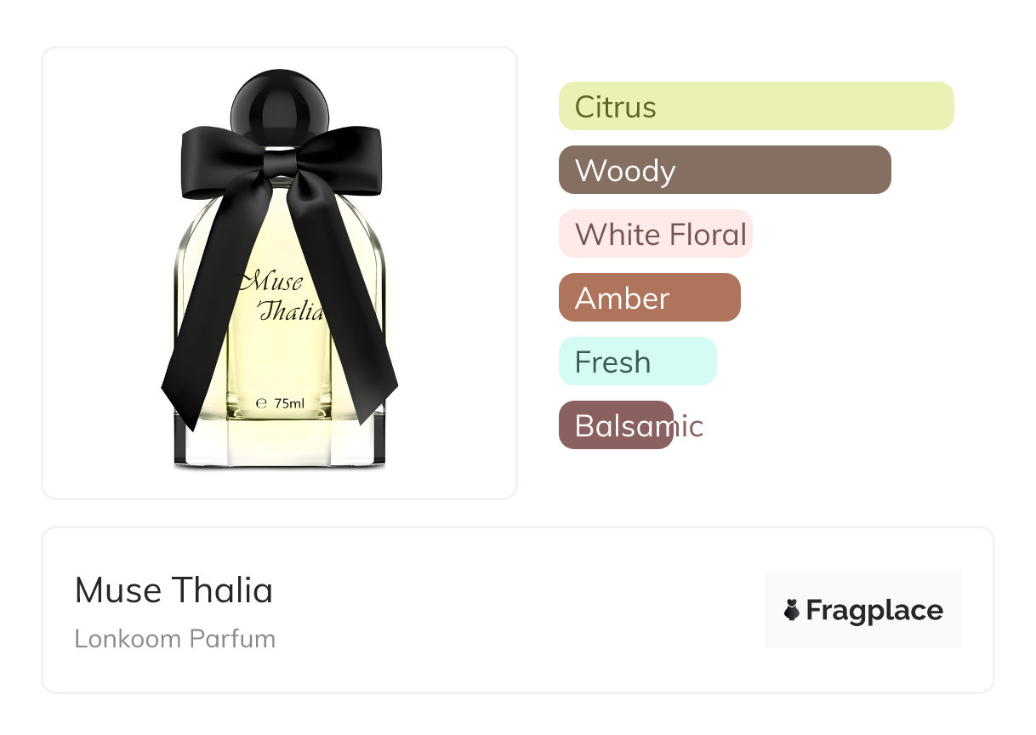Click the Balsamic accord bar
This screenshot has height=735, width=1036.
click(617, 425)
